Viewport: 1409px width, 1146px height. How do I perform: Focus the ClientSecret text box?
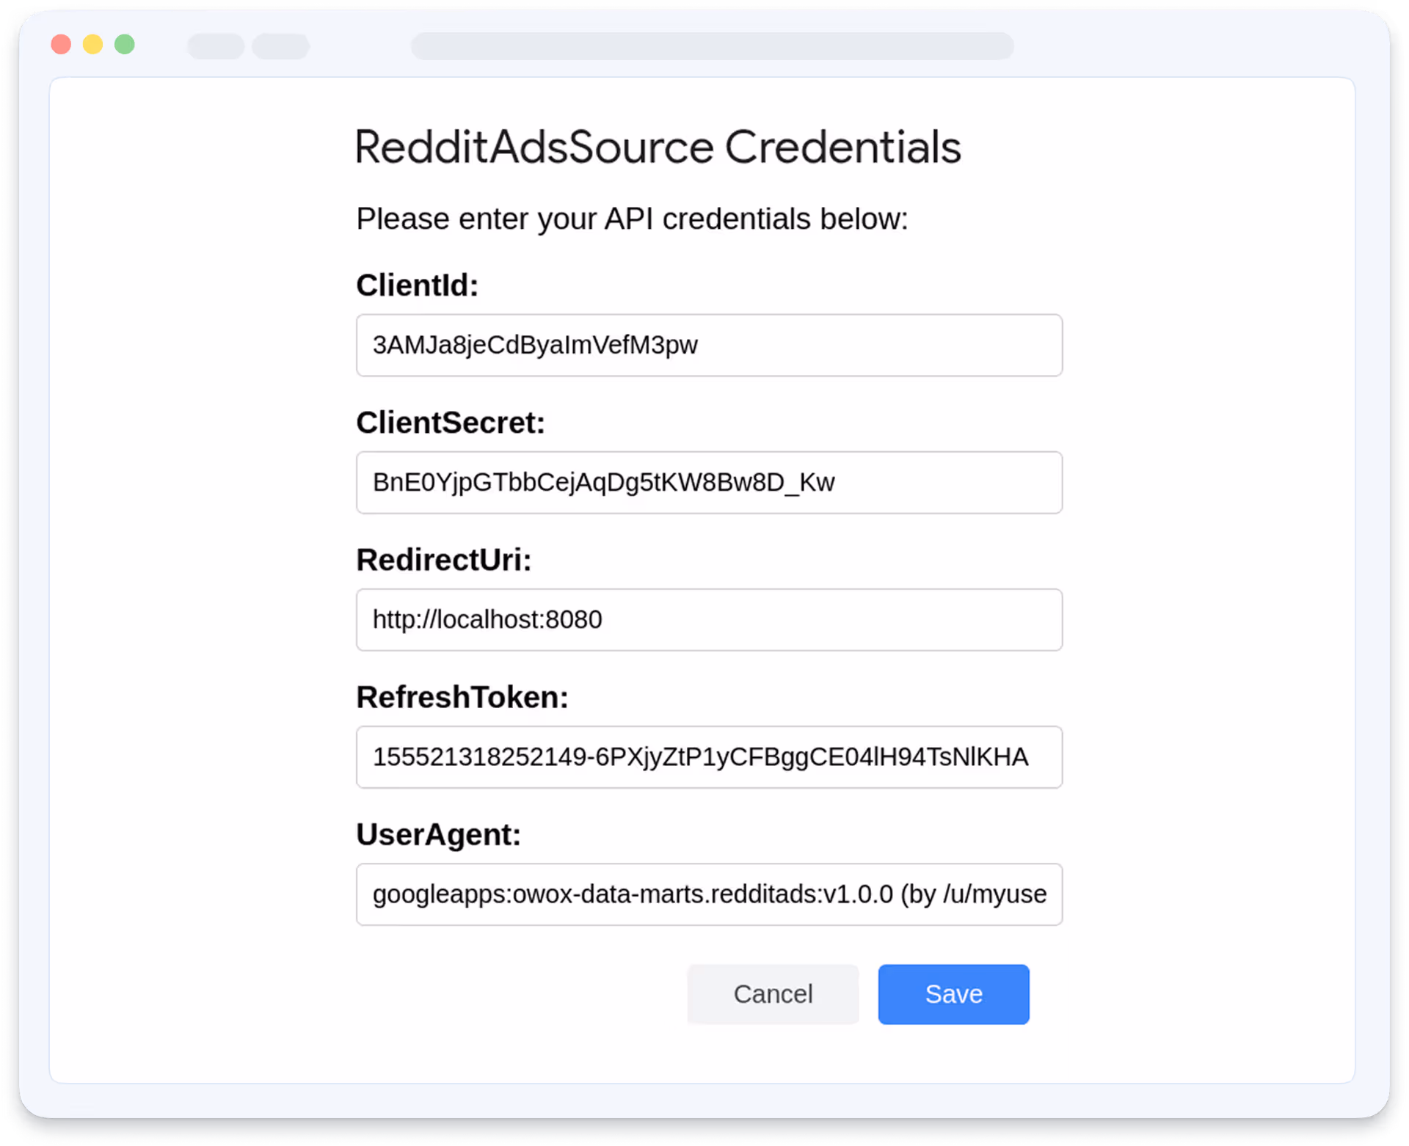tap(709, 482)
